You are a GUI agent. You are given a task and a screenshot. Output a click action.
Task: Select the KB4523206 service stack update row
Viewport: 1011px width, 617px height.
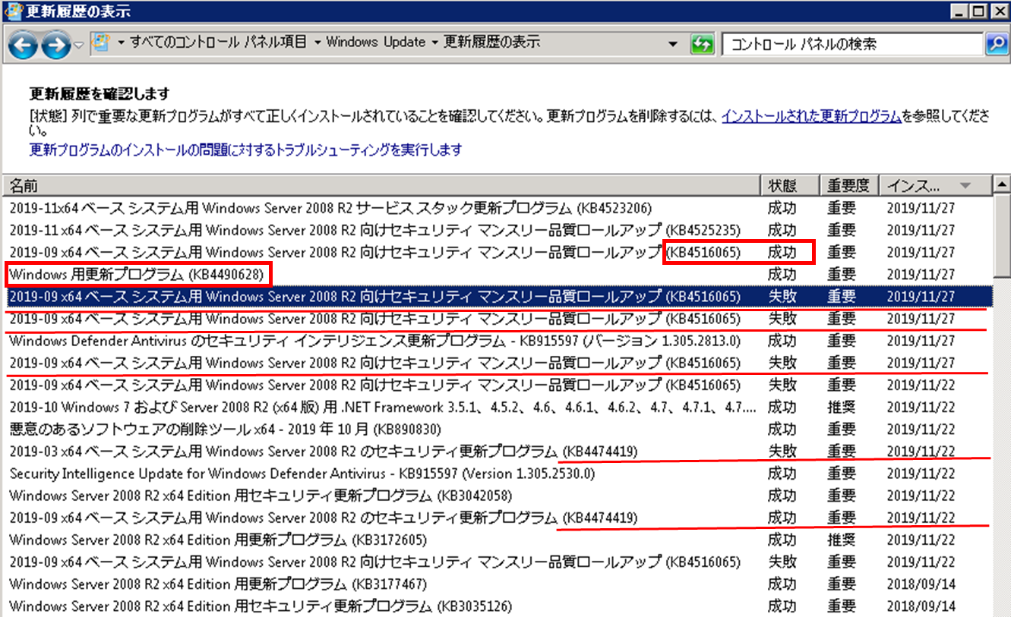(498, 208)
